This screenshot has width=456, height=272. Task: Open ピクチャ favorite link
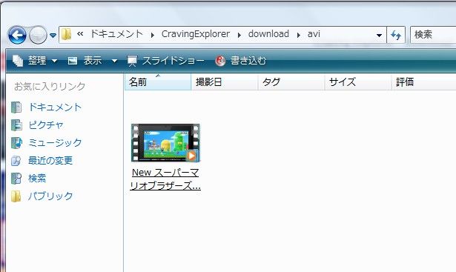pyautogui.click(x=46, y=125)
